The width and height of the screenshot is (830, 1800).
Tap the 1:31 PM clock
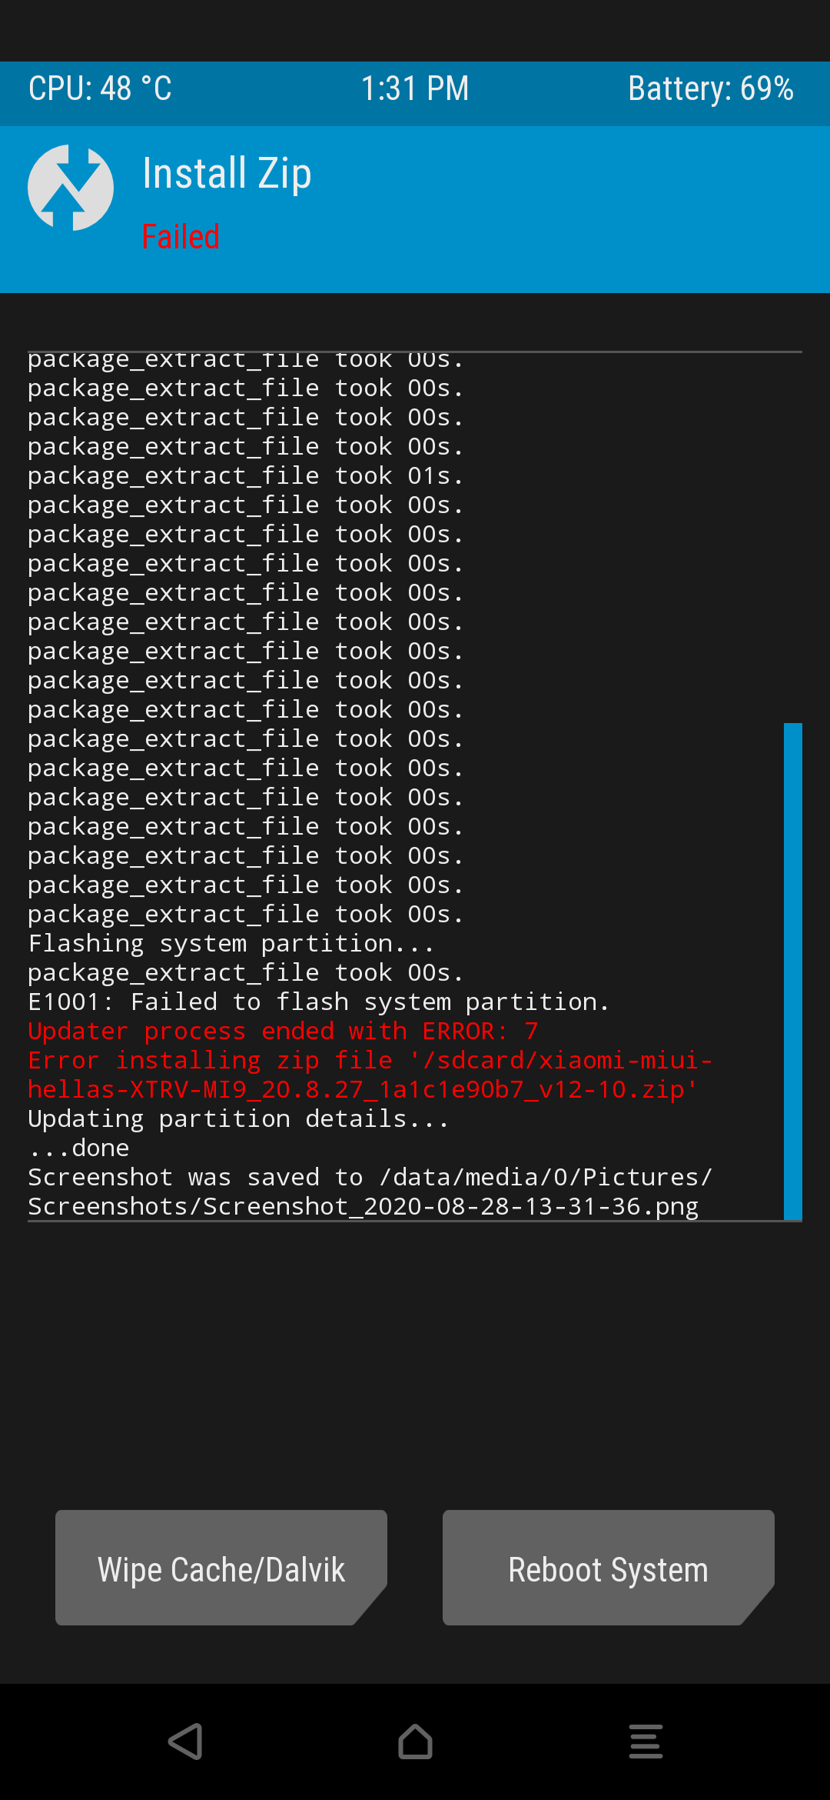coord(415,88)
